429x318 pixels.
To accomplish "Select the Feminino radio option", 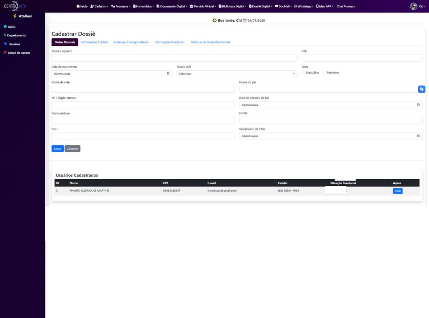I will point(324,72).
